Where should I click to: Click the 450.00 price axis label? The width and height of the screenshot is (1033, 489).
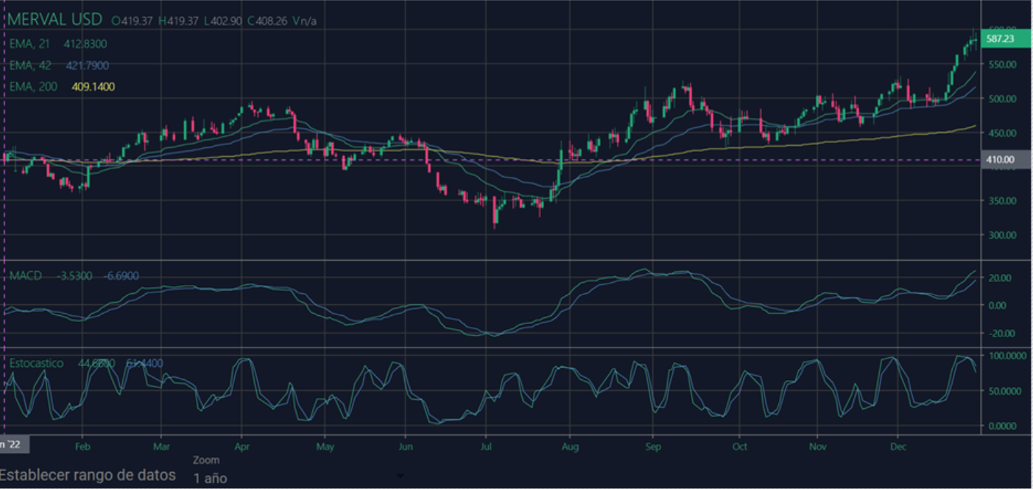[x=1003, y=133]
